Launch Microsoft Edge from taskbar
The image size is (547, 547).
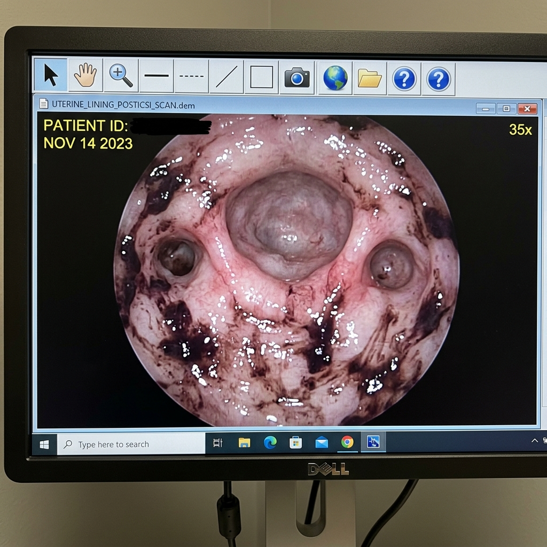point(270,442)
